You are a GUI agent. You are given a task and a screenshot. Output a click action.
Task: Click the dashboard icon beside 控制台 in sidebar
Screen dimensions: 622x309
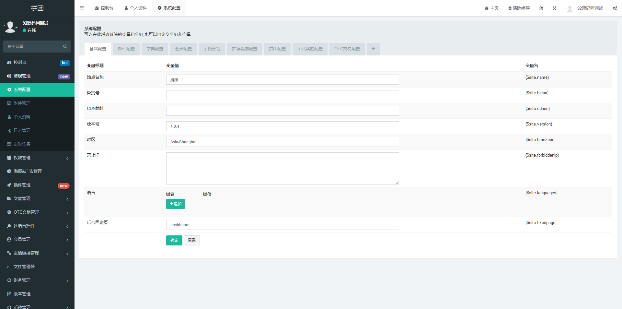9,62
